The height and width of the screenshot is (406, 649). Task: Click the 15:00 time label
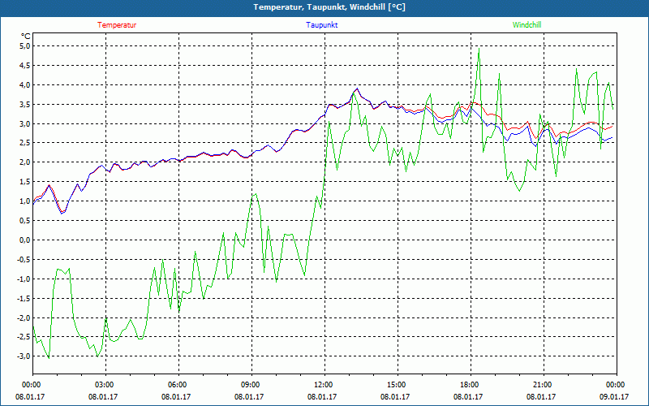click(x=396, y=385)
